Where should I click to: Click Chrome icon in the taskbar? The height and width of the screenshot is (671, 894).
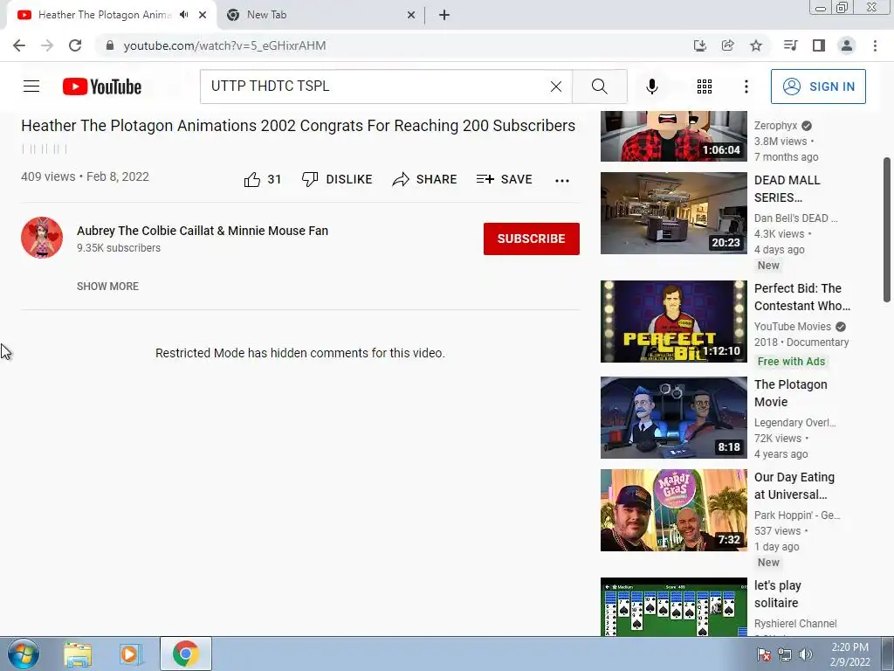(x=186, y=654)
